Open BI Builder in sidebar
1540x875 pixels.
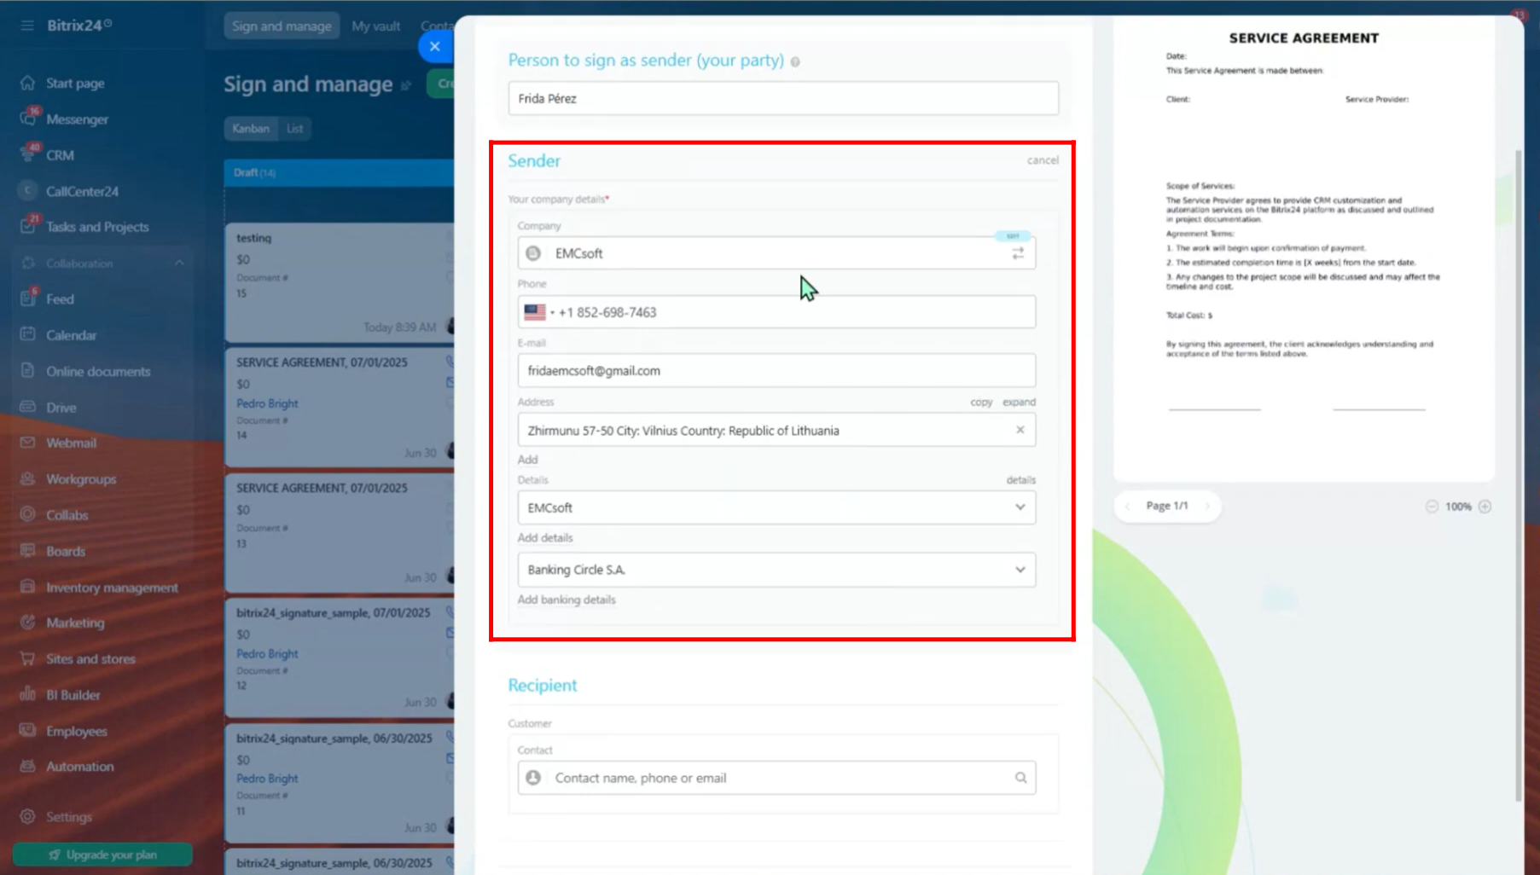[x=73, y=695]
